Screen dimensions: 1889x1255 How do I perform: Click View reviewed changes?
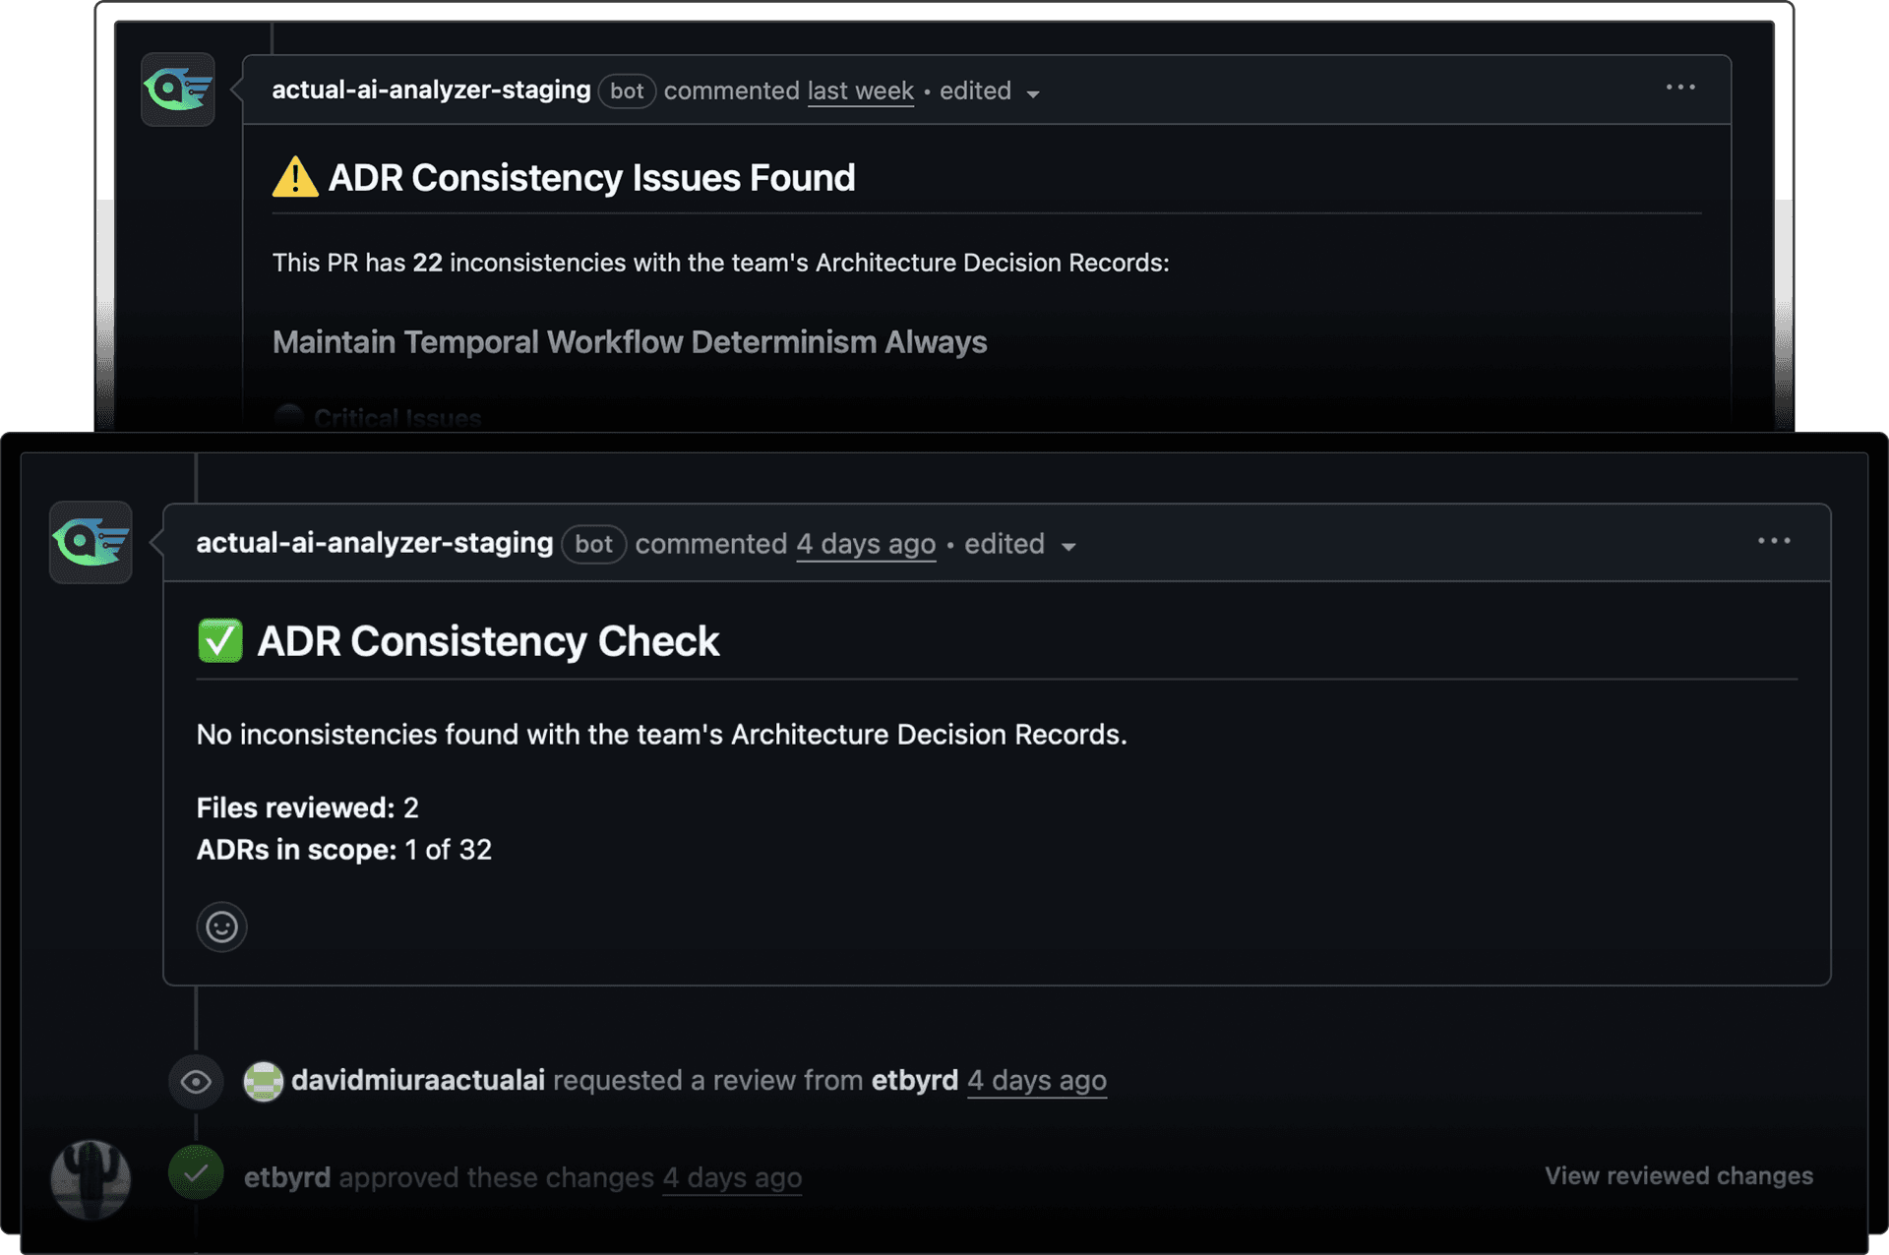(1677, 1175)
